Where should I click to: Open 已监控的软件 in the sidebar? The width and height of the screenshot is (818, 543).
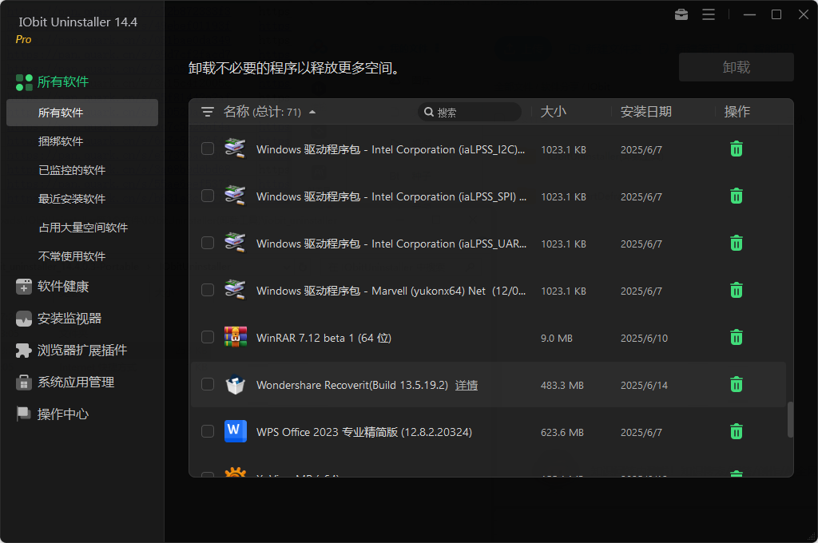pyautogui.click(x=72, y=170)
